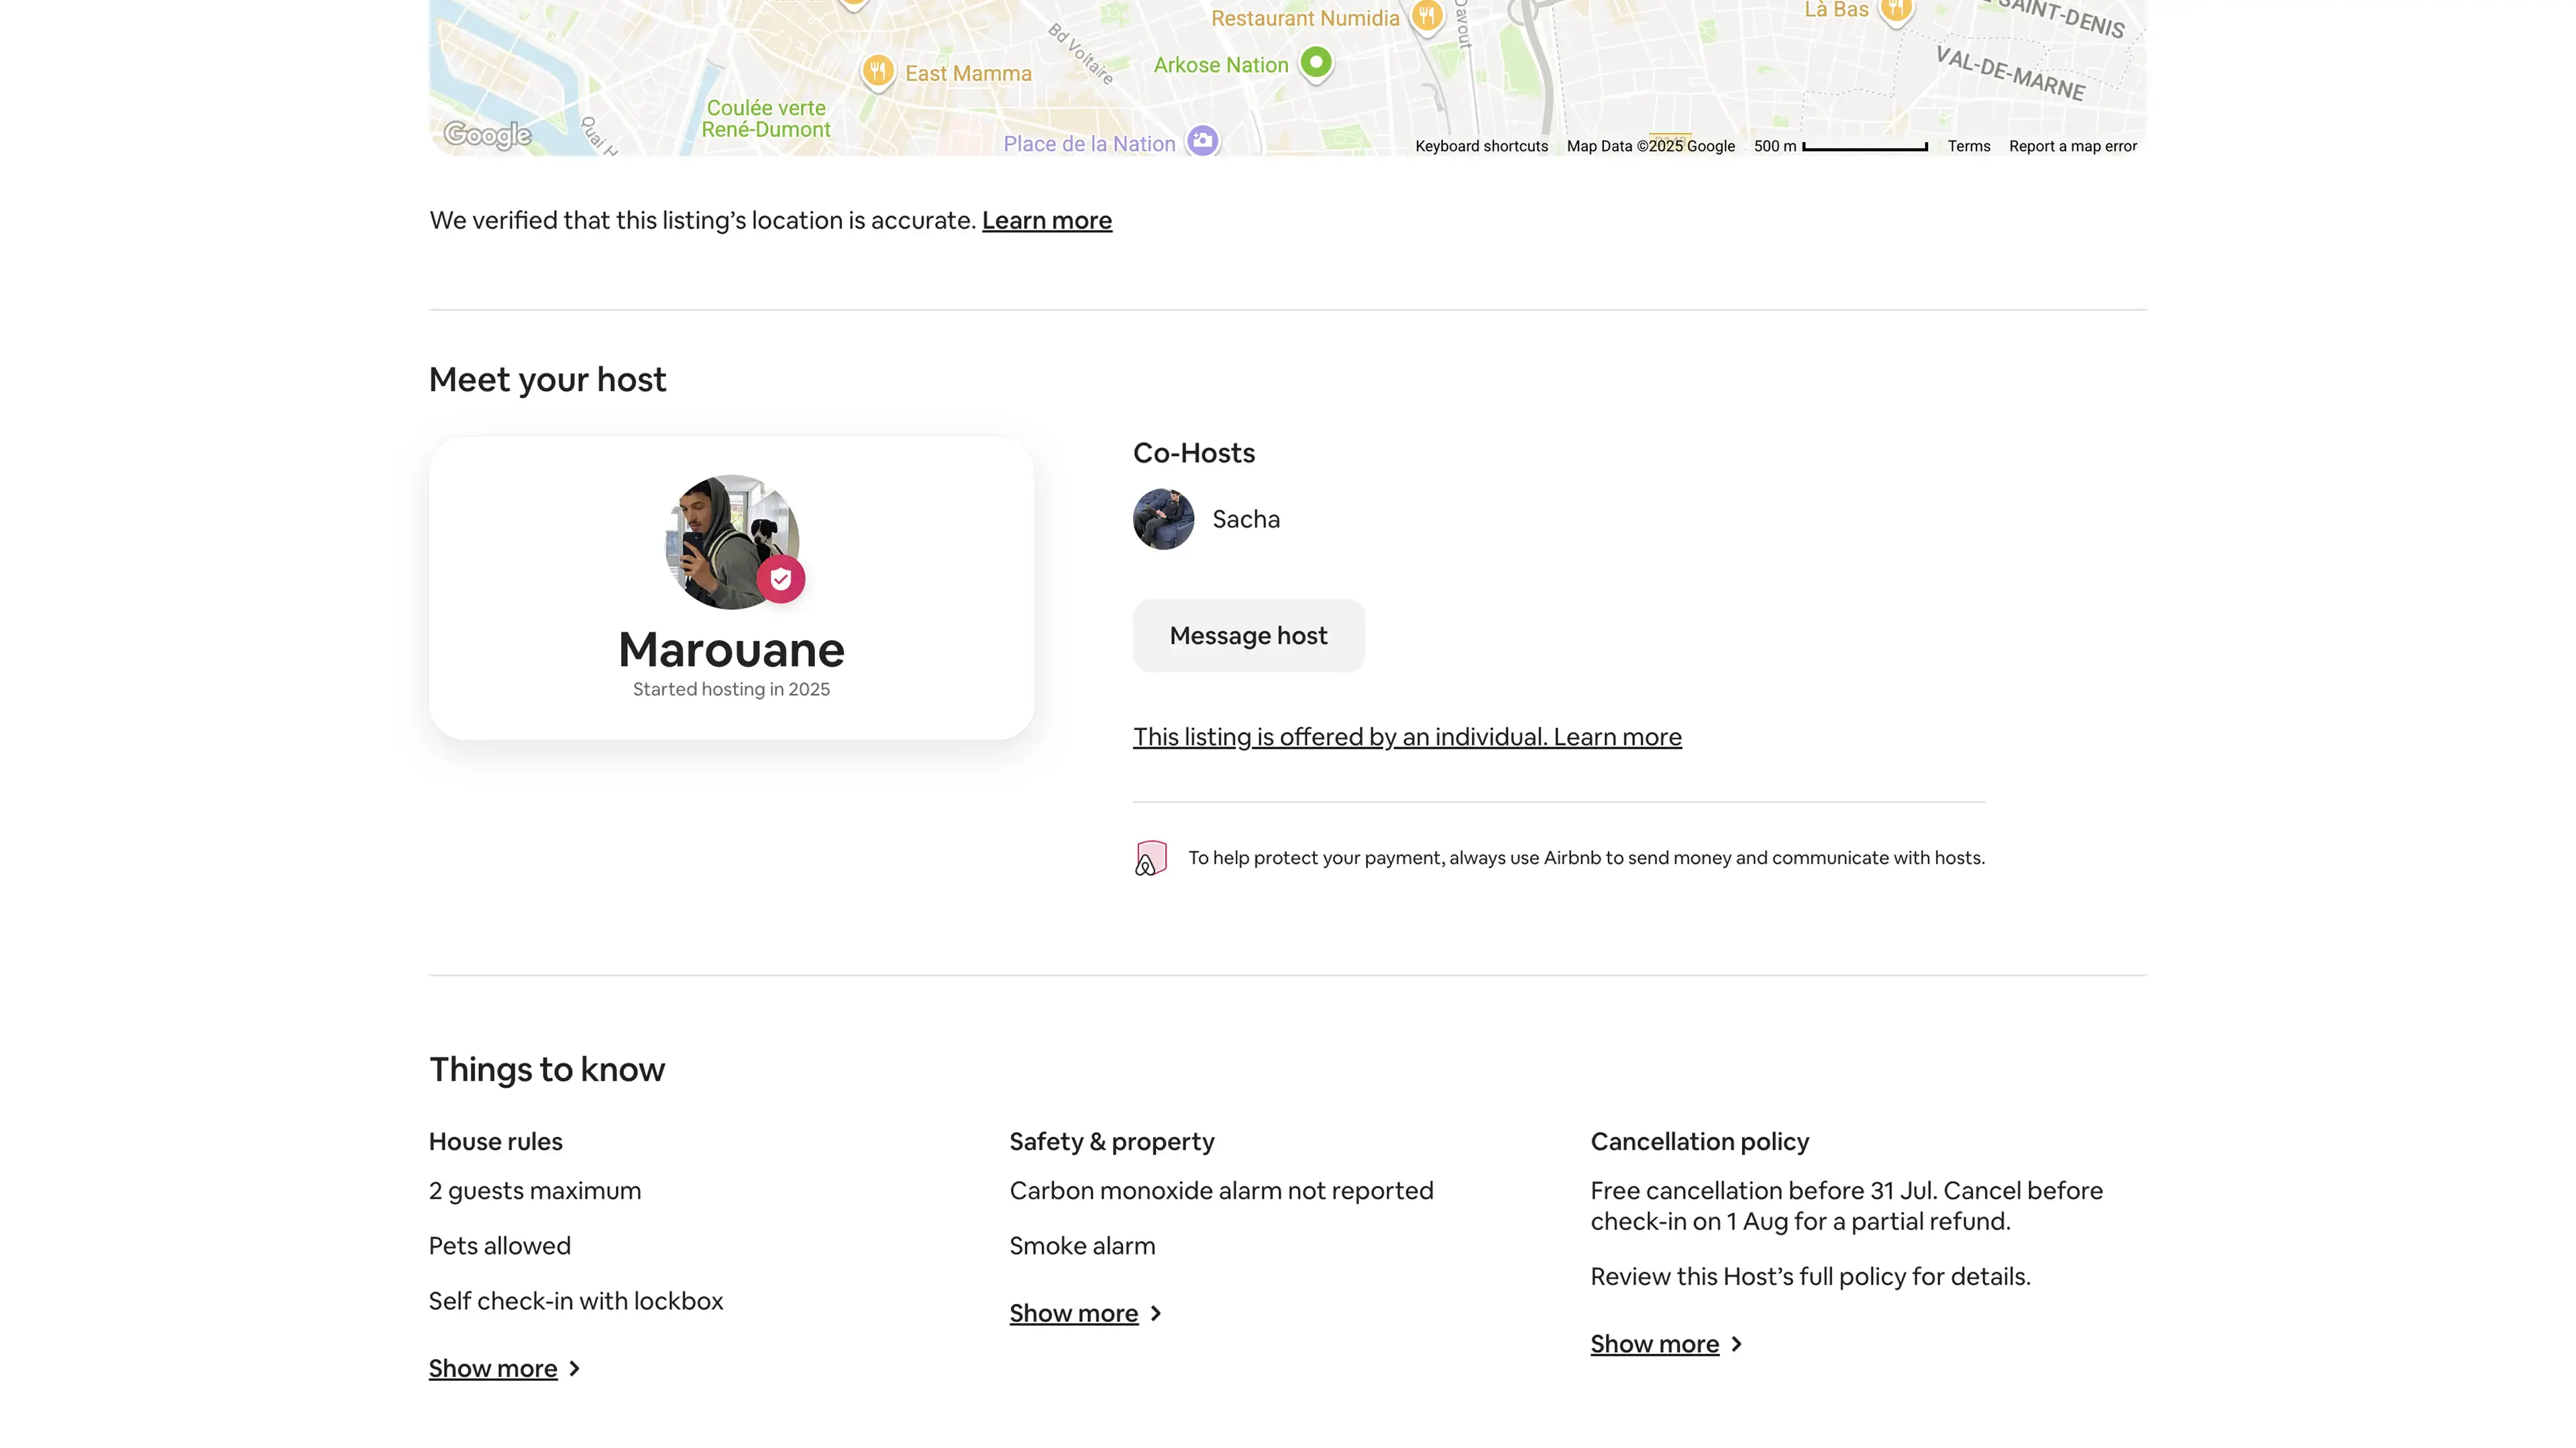Click the East Mamma restaurant map pin
The height and width of the screenshot is (1448, 2576).
(877, 71)
